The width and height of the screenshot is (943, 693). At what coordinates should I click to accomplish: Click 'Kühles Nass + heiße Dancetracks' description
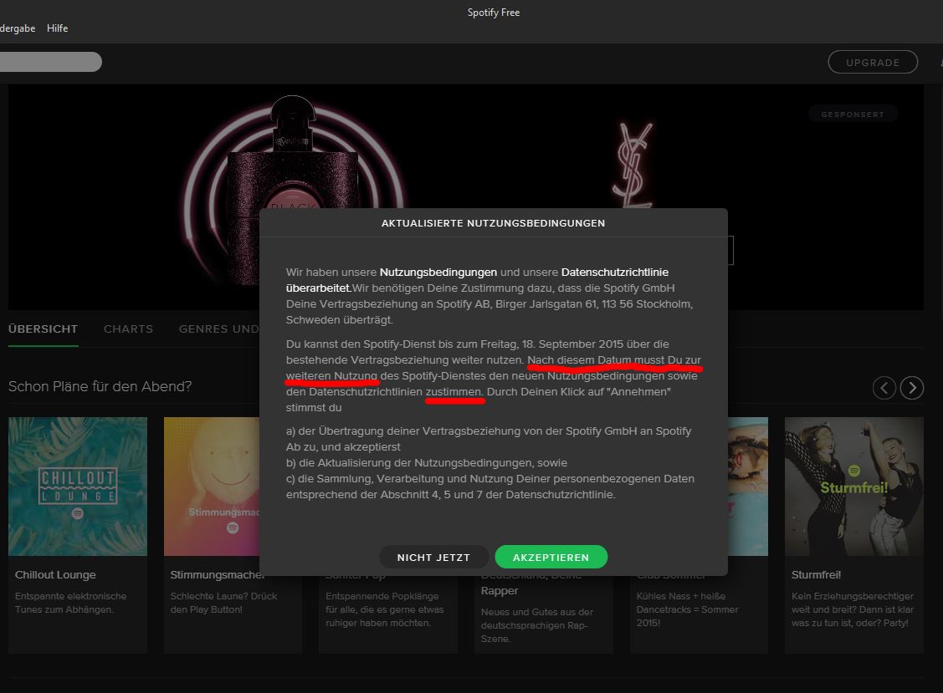688,609
